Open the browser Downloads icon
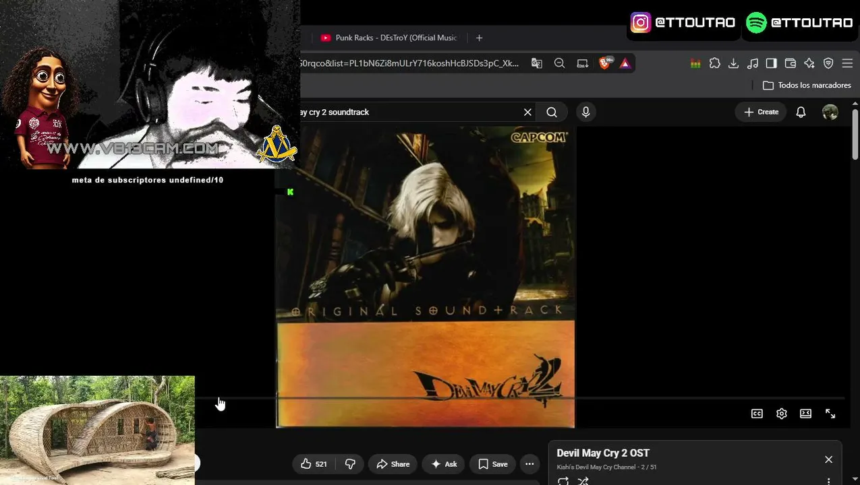 [x=734, y=63]
